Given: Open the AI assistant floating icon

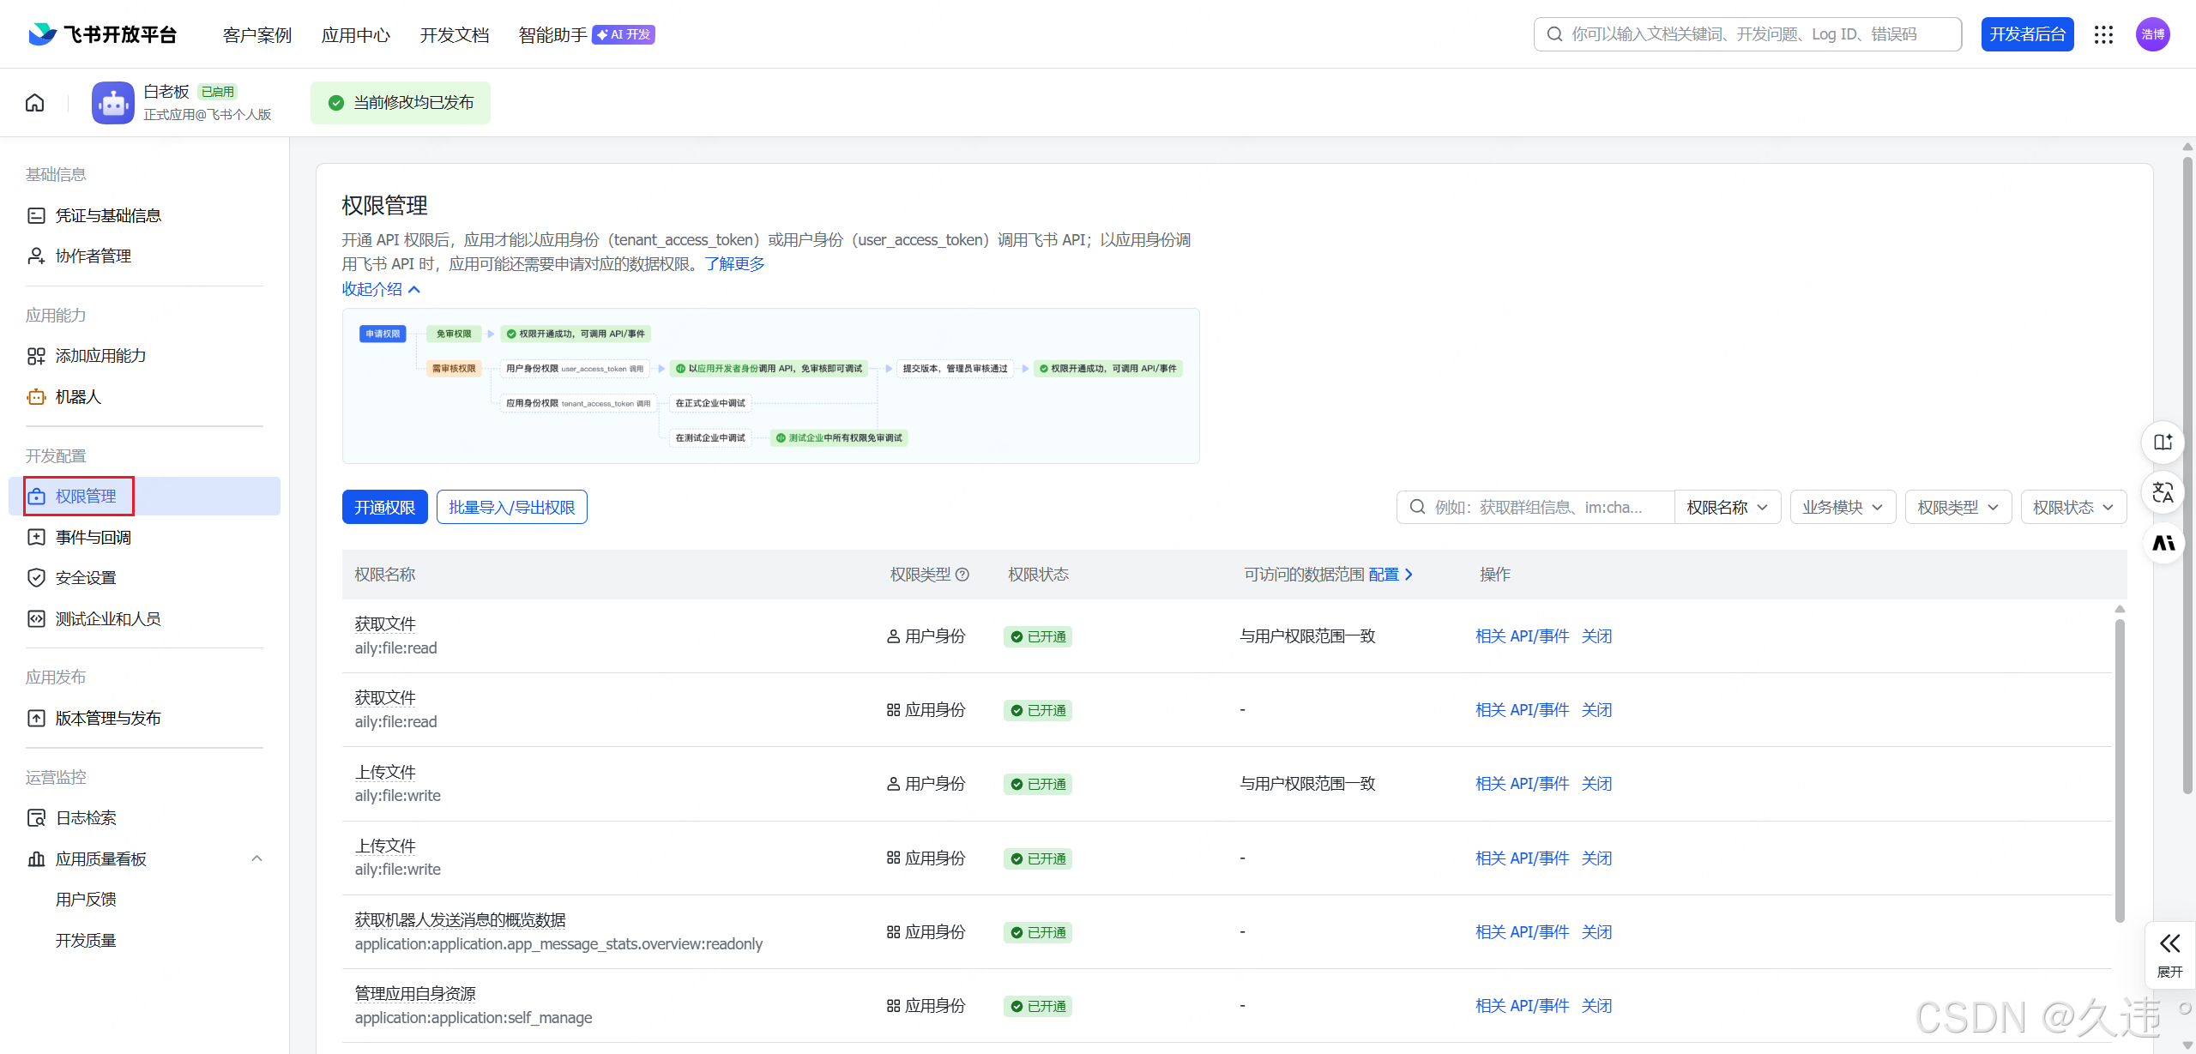Looking at the screenshot, I should (x=2163, y=543).
